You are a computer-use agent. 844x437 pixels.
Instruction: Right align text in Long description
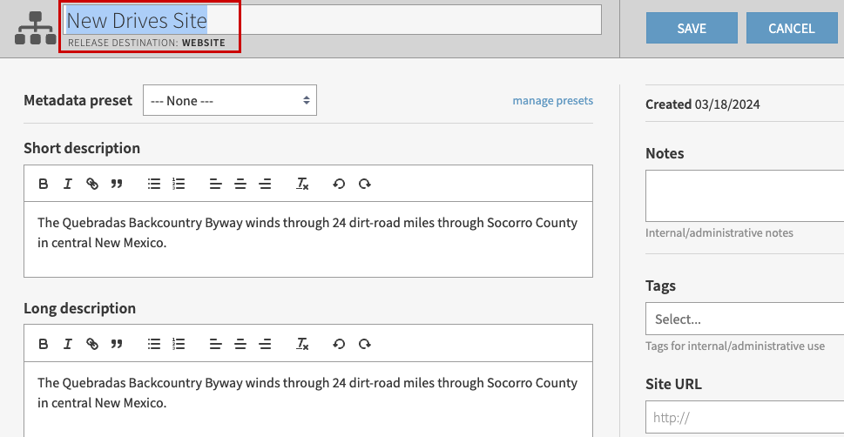pos(265,344)
